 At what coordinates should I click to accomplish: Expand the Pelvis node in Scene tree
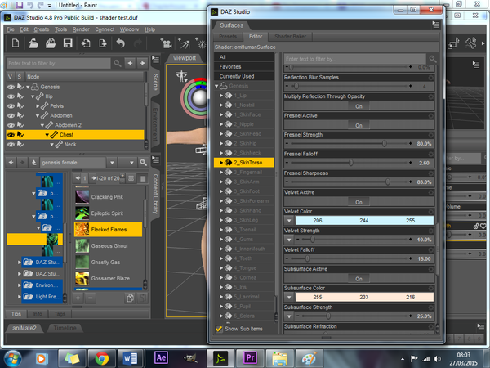click(x=38, y=106)
